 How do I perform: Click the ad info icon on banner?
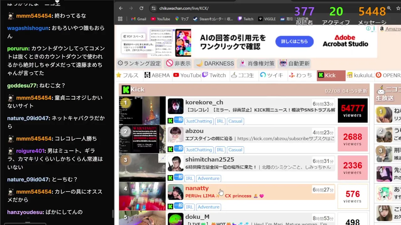click(x=369, y=29)
